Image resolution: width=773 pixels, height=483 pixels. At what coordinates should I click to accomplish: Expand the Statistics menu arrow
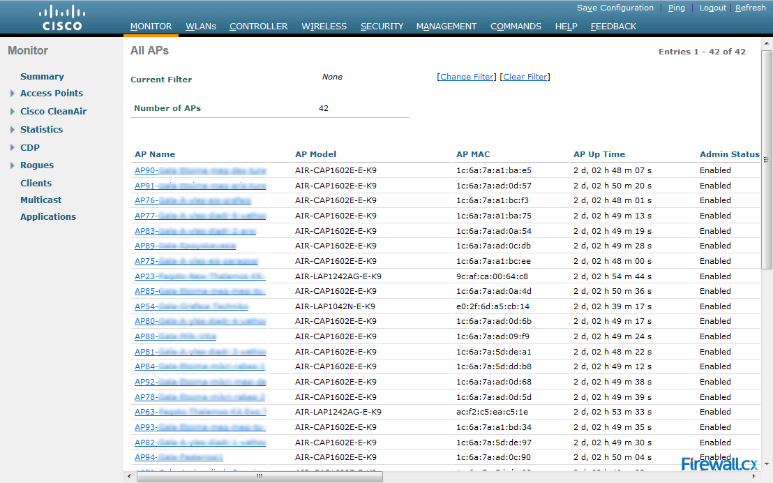pyautogui.click(x=13, y=130)
